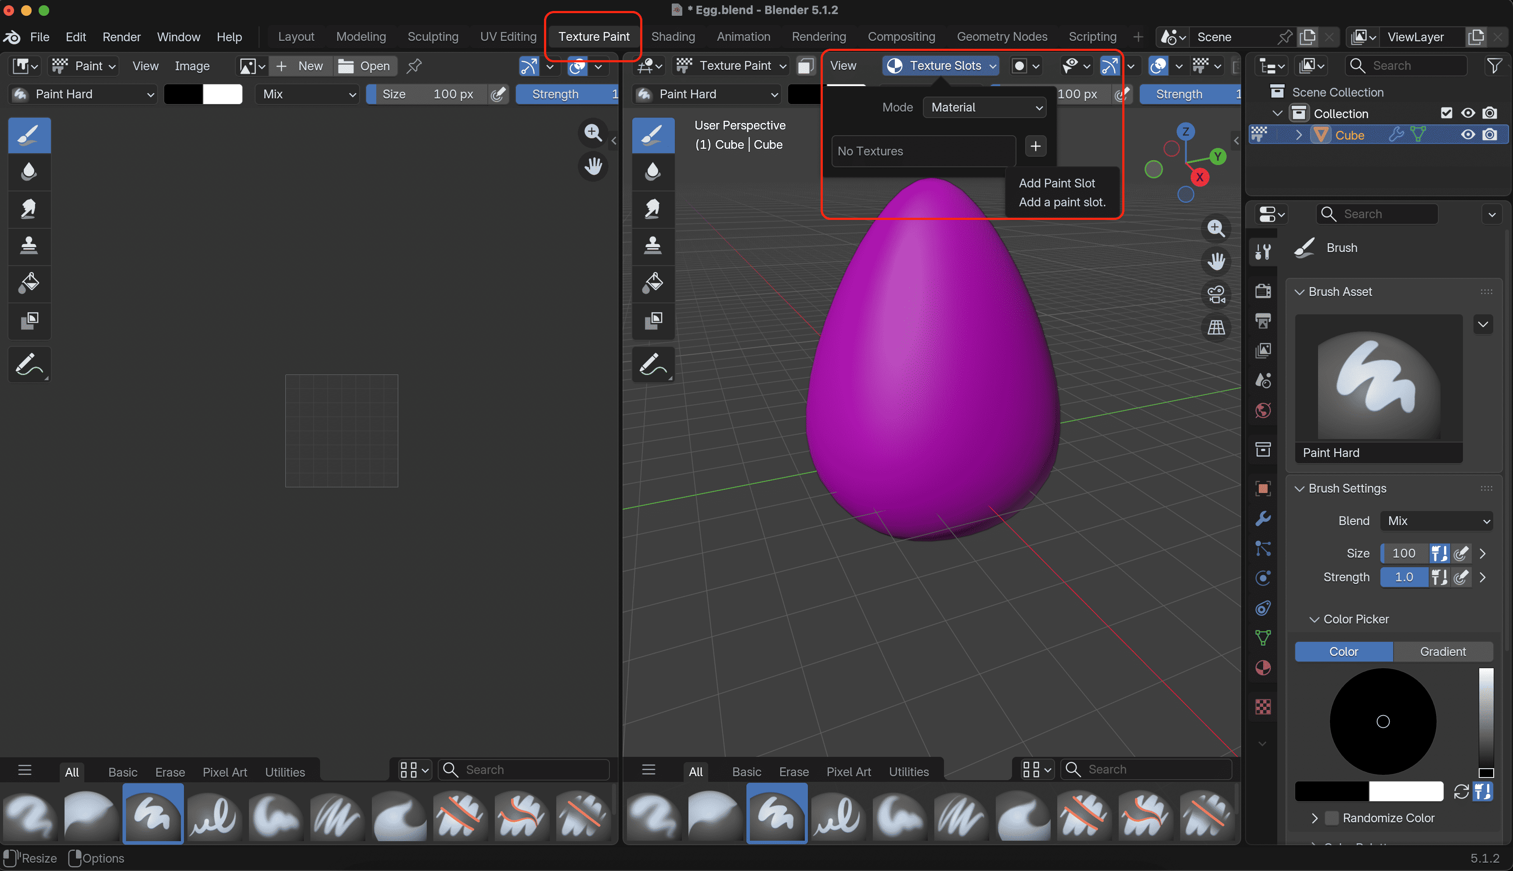Select the Annotate tool in 3D viewport toolbar

pyautogui.click(x=653, y=364)
